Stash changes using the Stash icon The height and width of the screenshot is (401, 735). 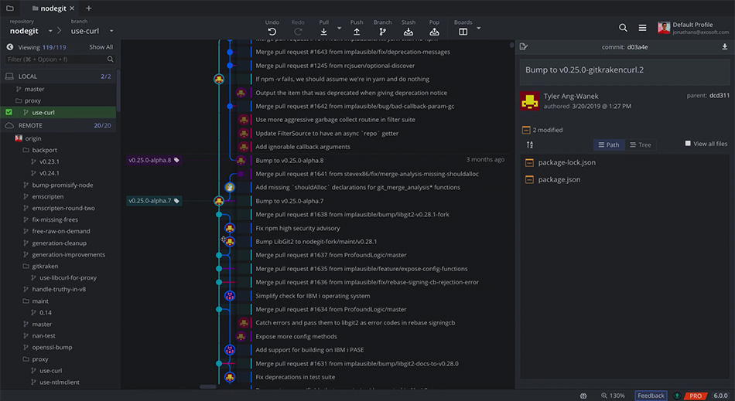tap(409, 32)
